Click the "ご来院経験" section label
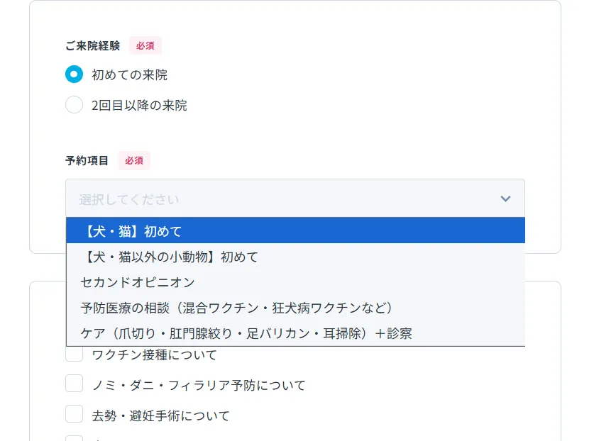 pyautogui.click(x=92, y=45)
